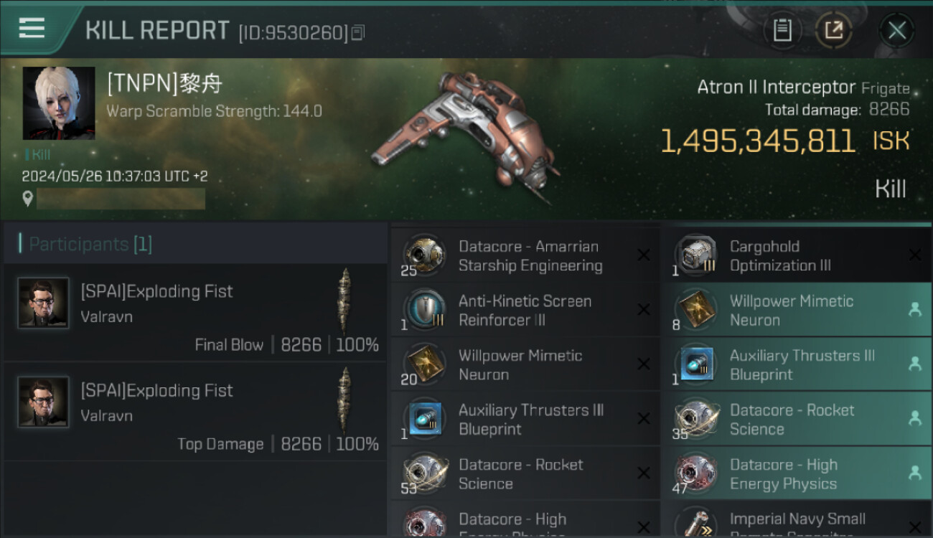Toggle person marker on Willpower Mimetic Neuron

[x=914, y=309]
